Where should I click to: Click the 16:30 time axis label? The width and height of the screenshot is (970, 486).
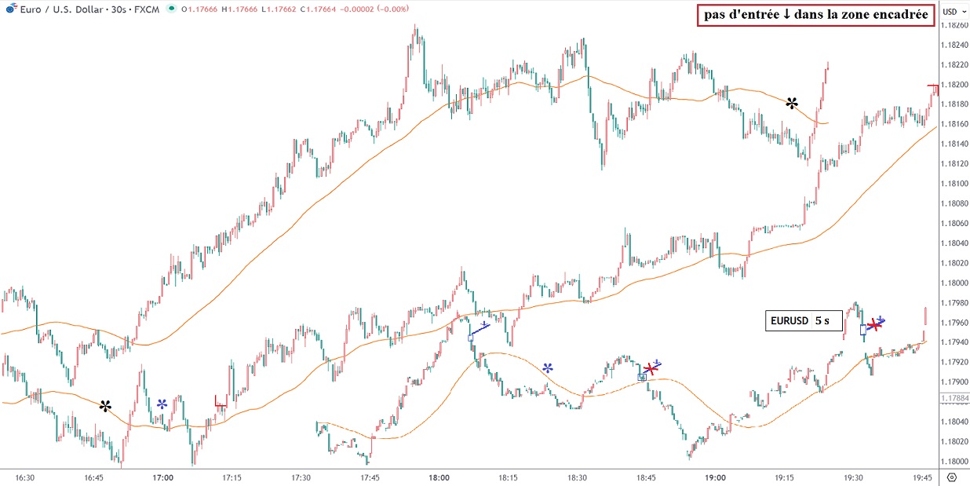25,477
